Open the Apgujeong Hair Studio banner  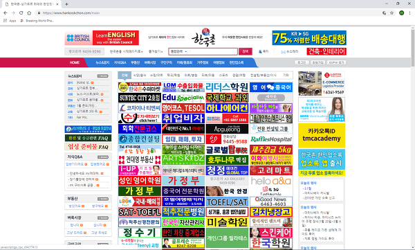pyautogui.click(x=227, y=129)
